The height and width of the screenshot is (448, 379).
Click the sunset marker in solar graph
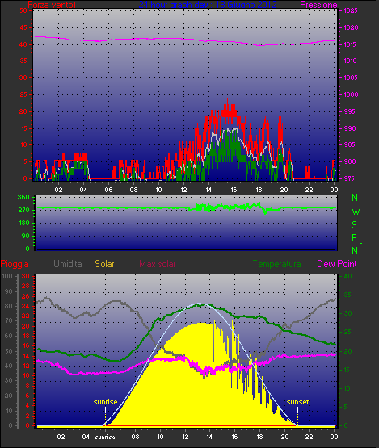point(297,402)
